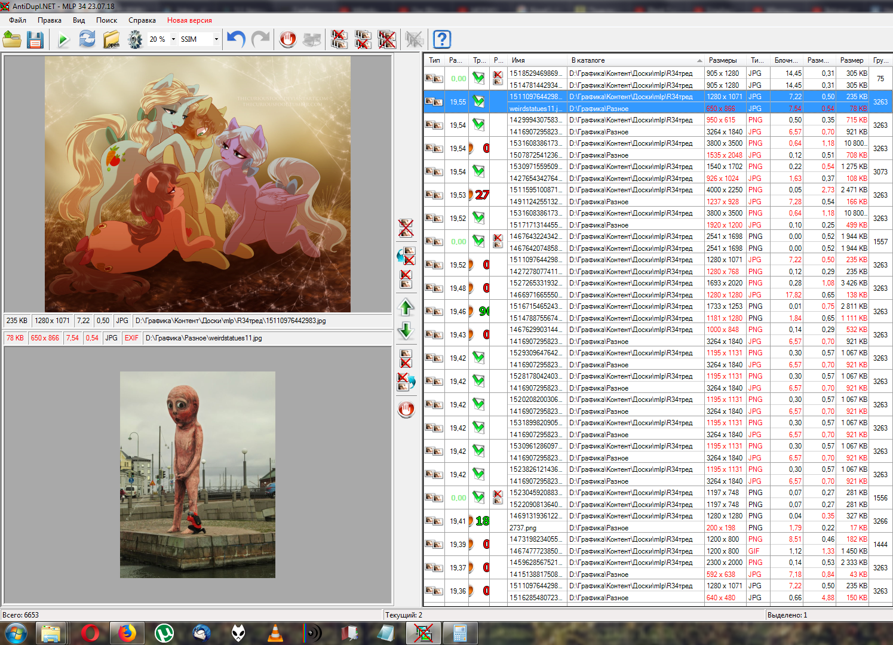
Task: Delete both images of selected results in toolbar
Action: pos(387,39)
